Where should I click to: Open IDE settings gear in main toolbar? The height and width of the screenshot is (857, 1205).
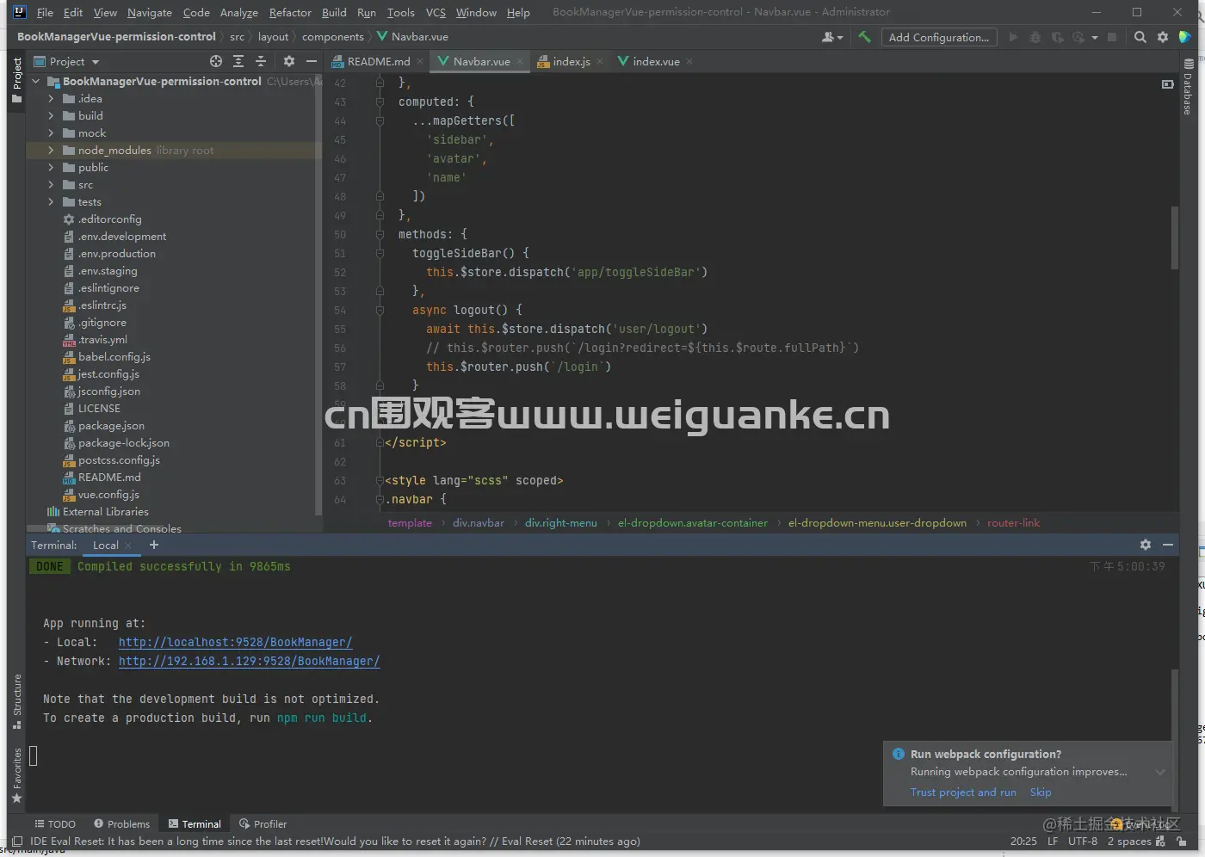[x=1163, y=37]
